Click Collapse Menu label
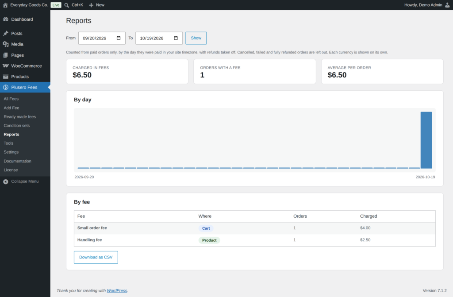The height and width of the screenshot is (297, 453). (25, 181)
